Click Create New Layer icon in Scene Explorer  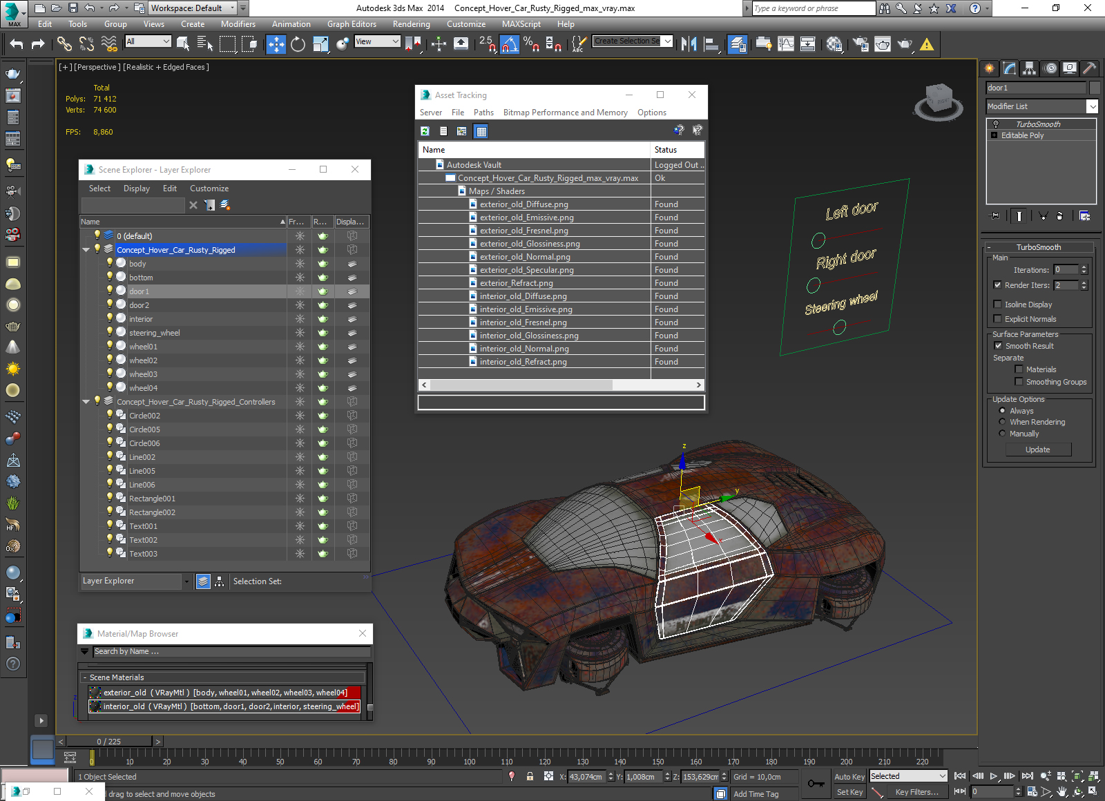(225, 205)
